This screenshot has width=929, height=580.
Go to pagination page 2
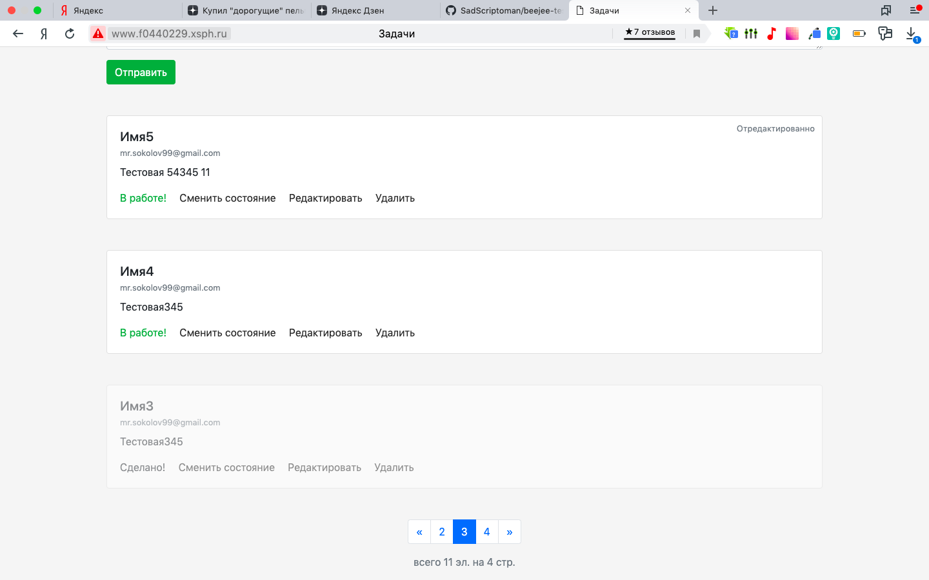pos(442,532)
